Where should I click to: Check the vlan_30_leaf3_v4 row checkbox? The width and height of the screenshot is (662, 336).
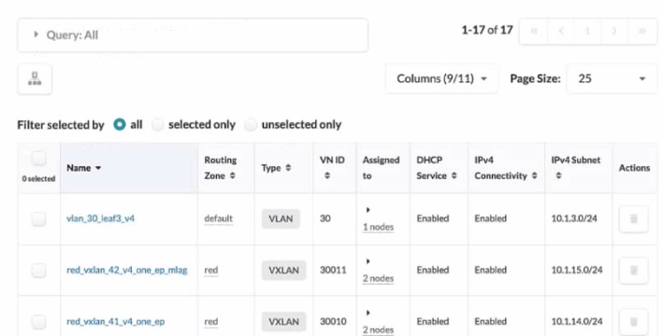(x=39, y=218)
